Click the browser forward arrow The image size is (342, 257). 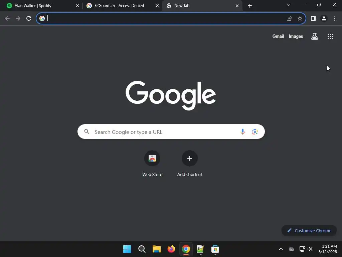(18, 18)
